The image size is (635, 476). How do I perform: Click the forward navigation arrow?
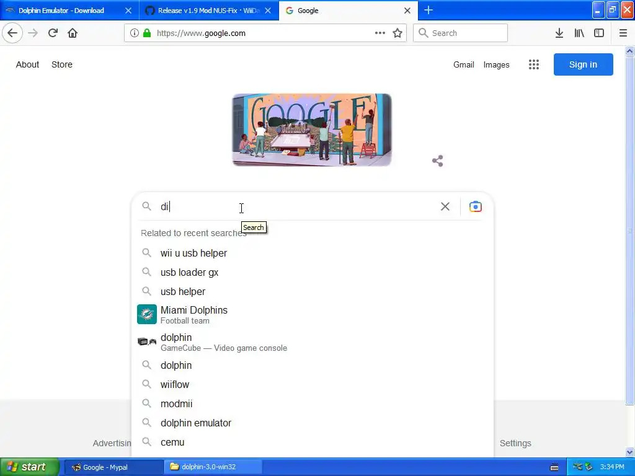[33, 33]
